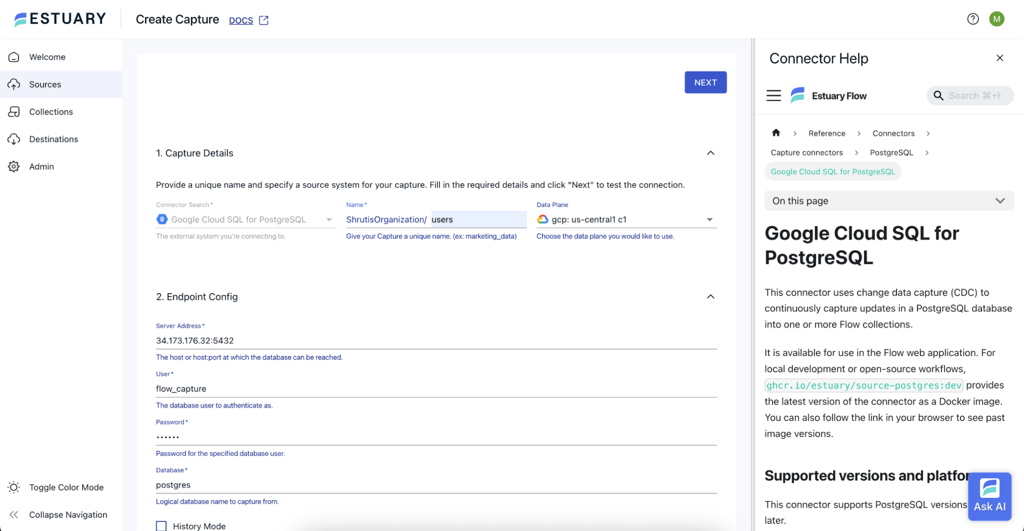
Task: Open the Connector Search dropdown arrow
Action: [x=329, y=219]
